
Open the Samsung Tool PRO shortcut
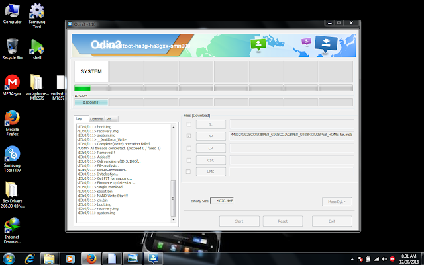click(12, 159)
